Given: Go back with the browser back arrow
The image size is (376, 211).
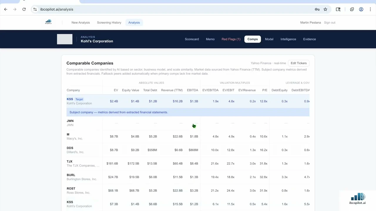Looking at the screenshot, I should [6, 9].
